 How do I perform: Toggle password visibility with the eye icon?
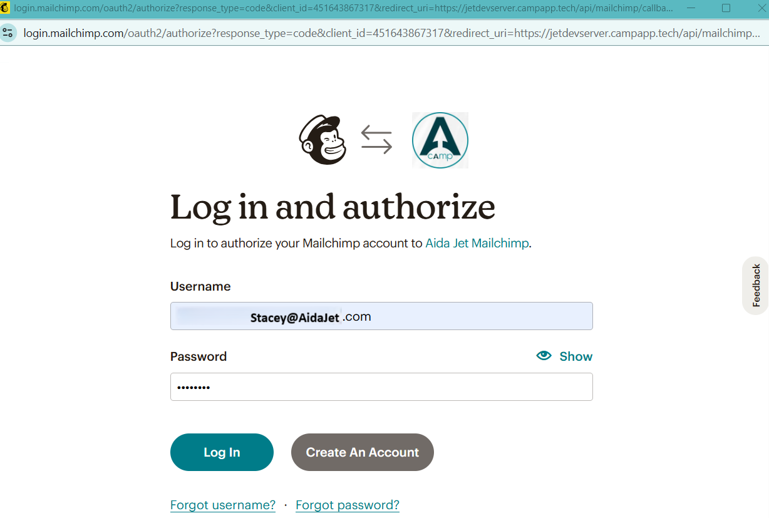[x=544, y=356]
